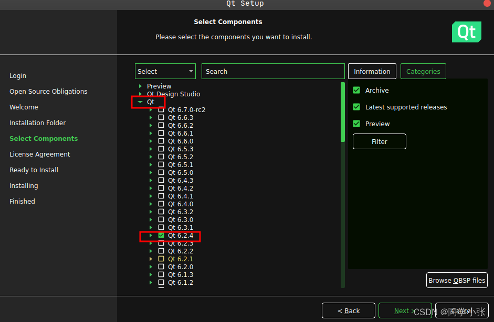Expand the Qt 6.2.1 entry

[151, 259]
